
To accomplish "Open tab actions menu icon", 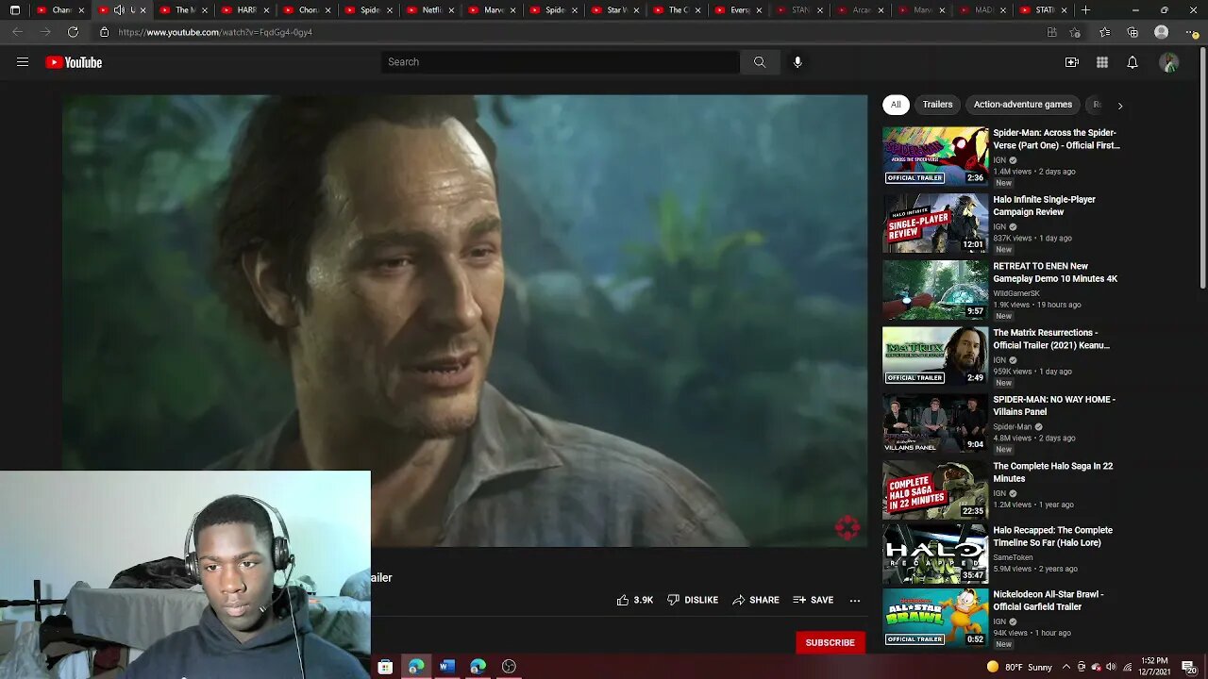I will coord(14,10).
